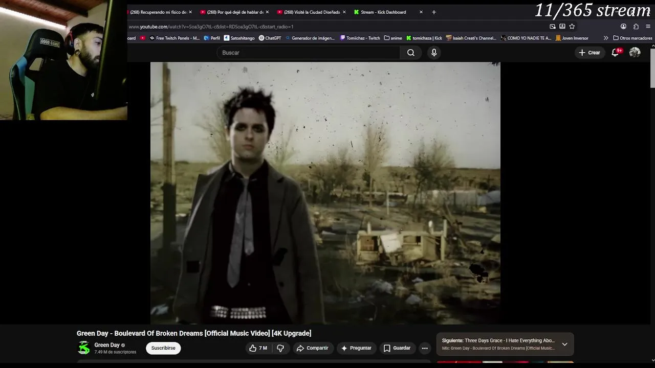The image size is (655, 368).
Task: Subscribe to Green Day with Suscribirse
Action: click(x=163, y=348)
